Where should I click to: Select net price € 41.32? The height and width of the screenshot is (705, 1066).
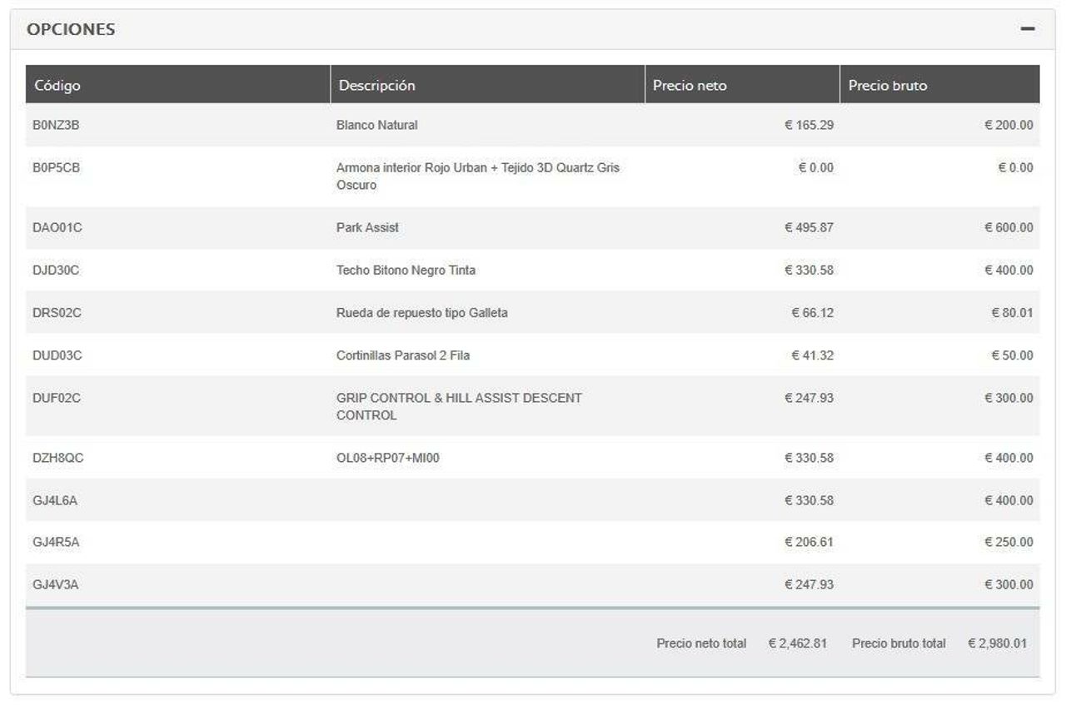pos(812,355)
